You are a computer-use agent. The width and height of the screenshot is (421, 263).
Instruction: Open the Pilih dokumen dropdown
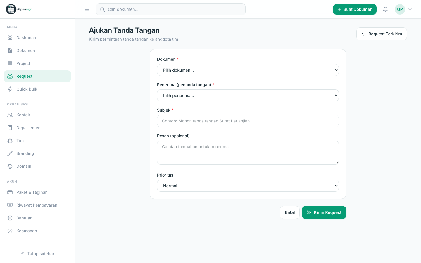point(248,70)
